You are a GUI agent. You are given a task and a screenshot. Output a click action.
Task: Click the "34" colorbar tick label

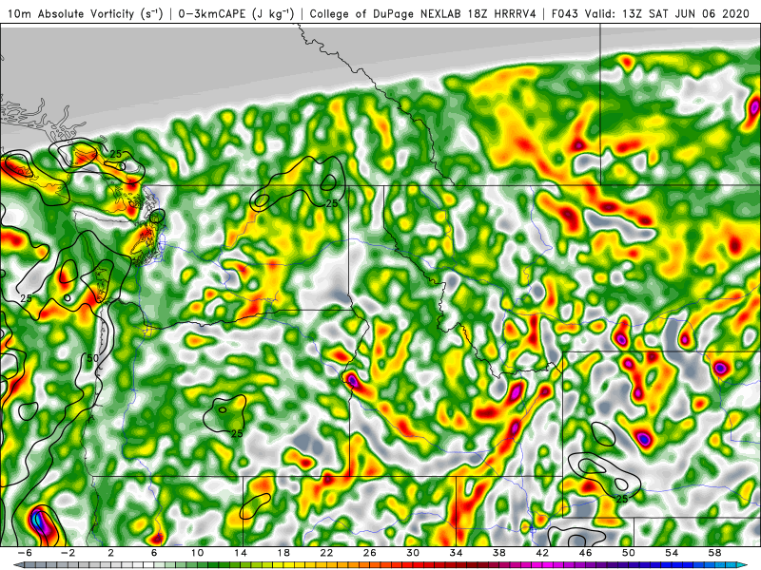[x=457, y=553]
